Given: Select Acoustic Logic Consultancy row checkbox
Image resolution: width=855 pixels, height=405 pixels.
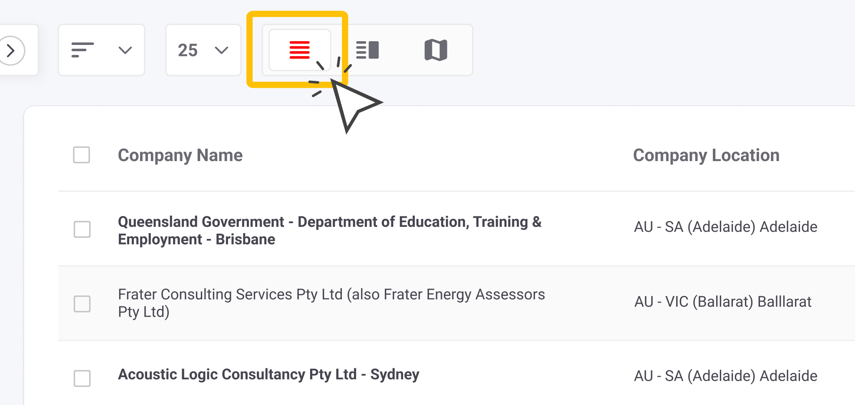Looking at the screenshot, I should pyautogui.click(x=82, y=378).
